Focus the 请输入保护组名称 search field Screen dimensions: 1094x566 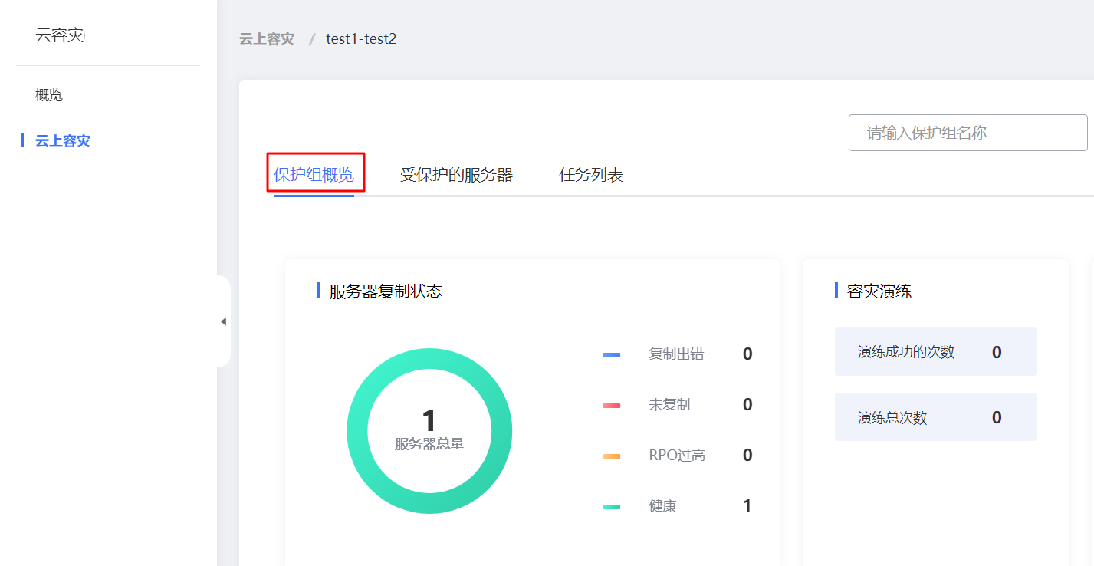coord(968,133)
